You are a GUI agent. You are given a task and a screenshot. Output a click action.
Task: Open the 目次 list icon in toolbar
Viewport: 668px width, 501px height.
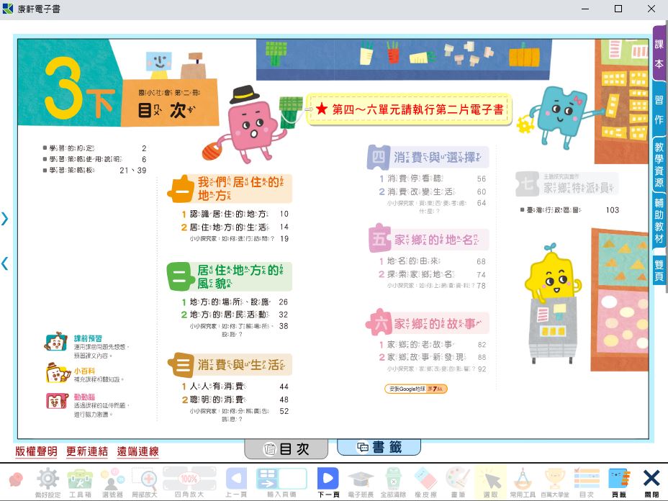click(587, 482)
